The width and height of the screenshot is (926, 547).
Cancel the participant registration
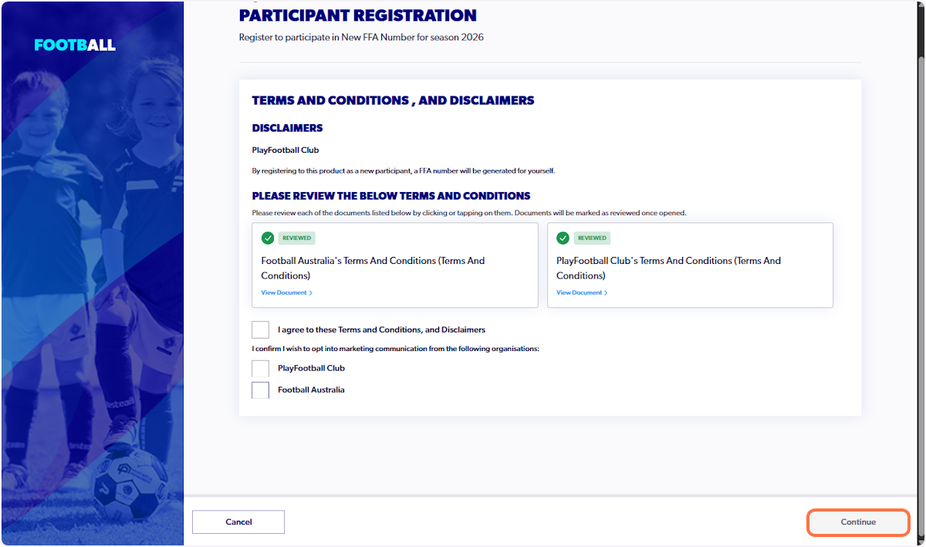[x=238, y=522]
